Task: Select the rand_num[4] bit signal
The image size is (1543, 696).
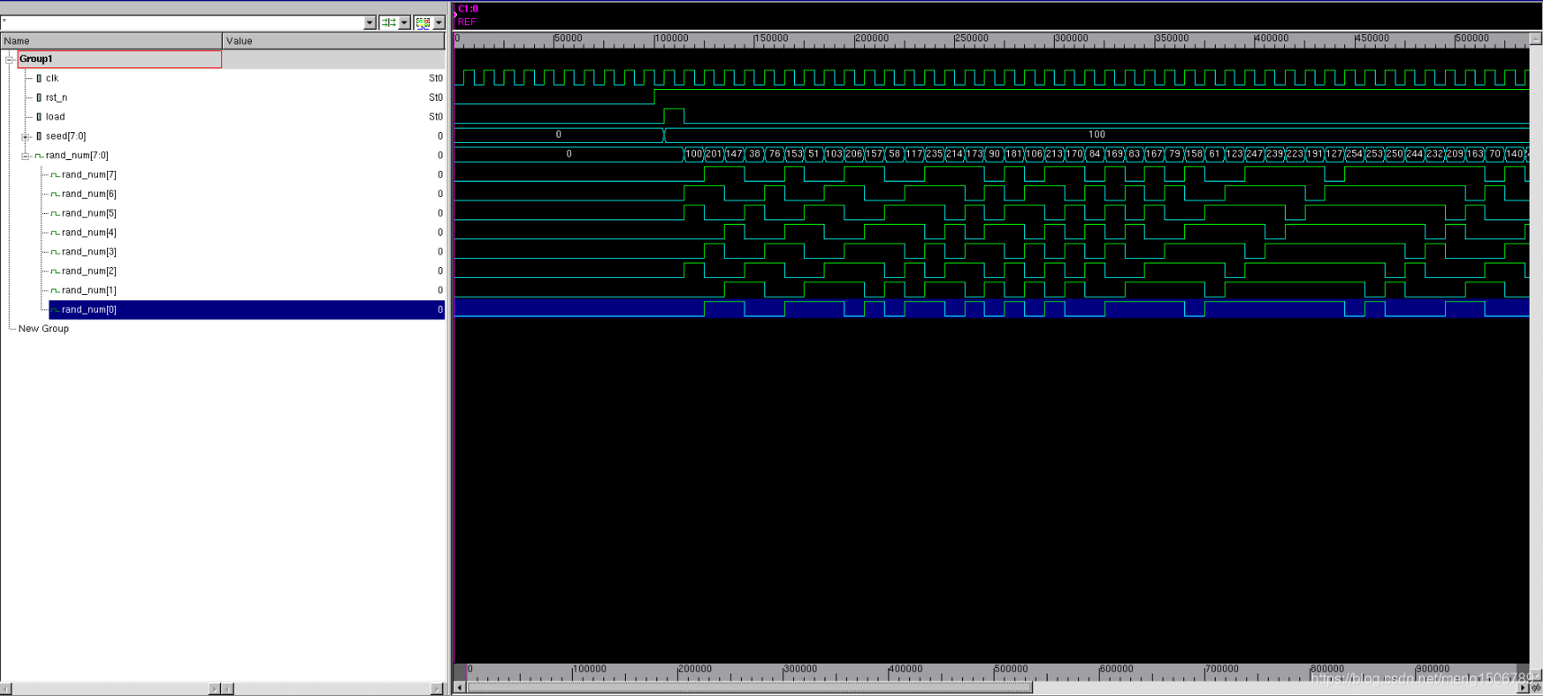Action: click(89, 232)
